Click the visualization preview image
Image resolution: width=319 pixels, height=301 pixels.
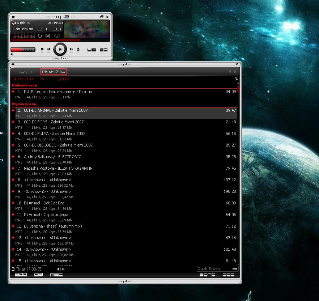tap(86, 30)
